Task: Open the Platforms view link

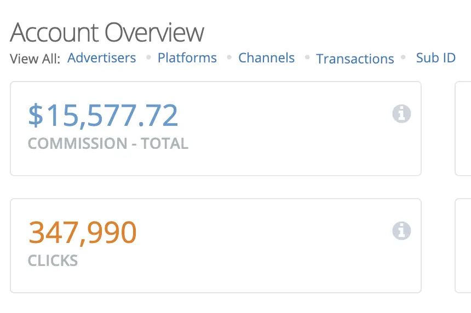Action: [x=187, y=57]
